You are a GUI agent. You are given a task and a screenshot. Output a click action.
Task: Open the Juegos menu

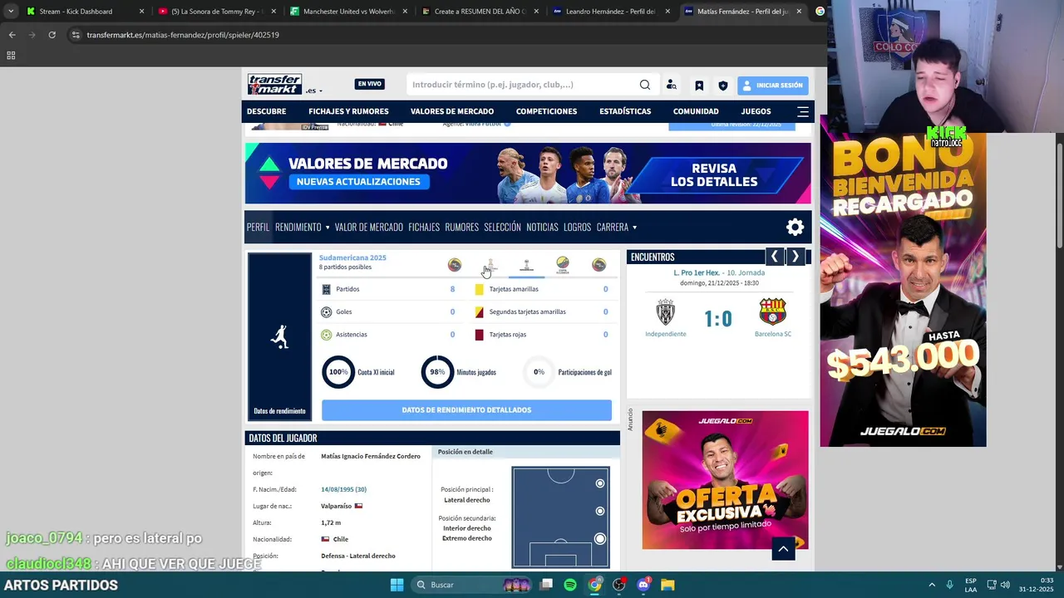(x=756, y=111)
